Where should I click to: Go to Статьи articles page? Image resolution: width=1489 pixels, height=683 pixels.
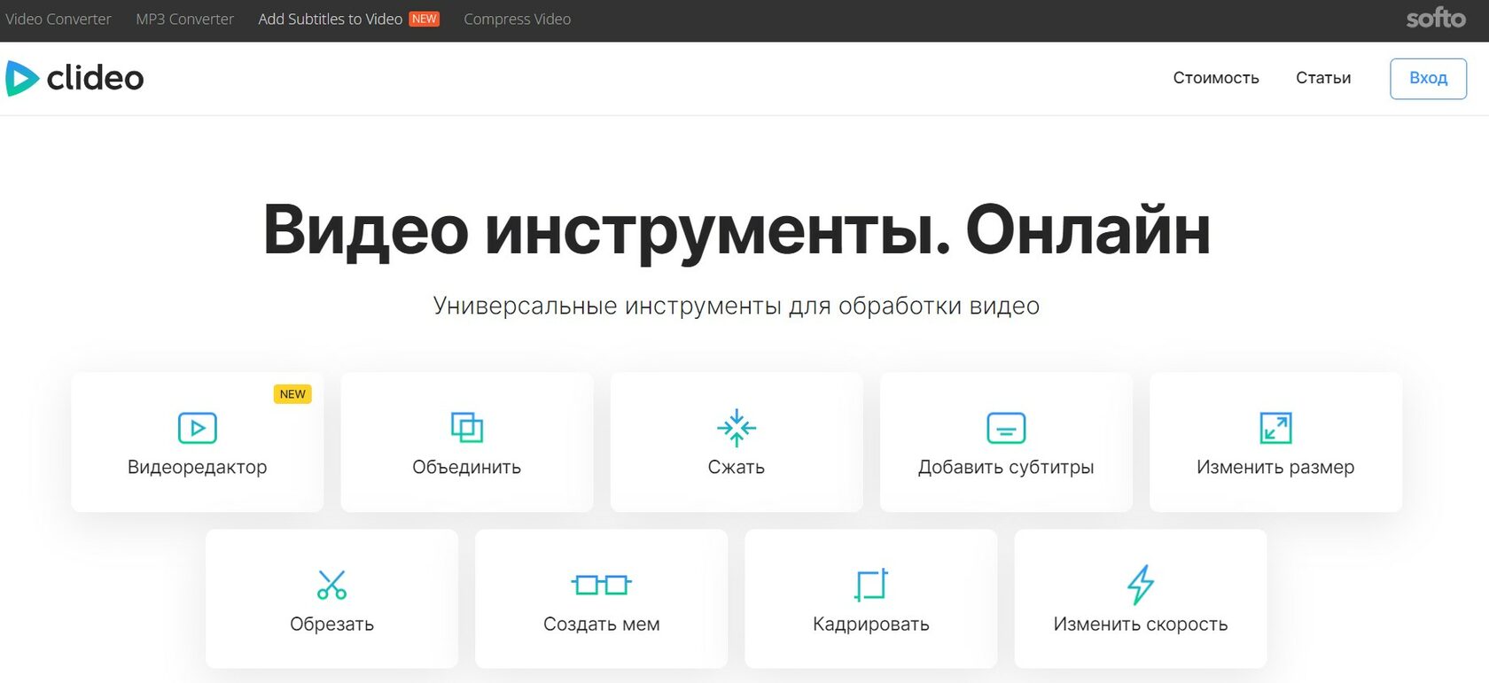1323,78
